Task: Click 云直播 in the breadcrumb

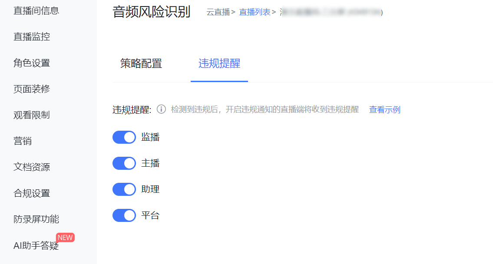Action: click(218, 12)
